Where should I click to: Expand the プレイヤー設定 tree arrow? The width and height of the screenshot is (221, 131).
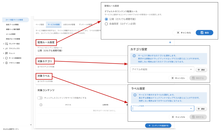point(4,44)
